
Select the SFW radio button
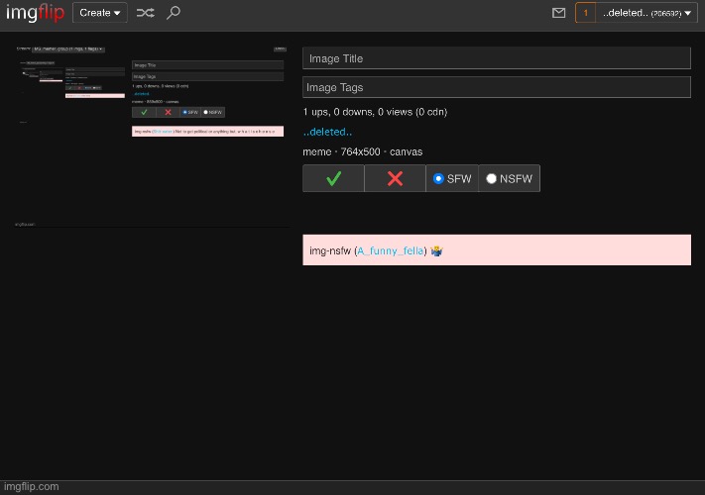click(439, 179)
